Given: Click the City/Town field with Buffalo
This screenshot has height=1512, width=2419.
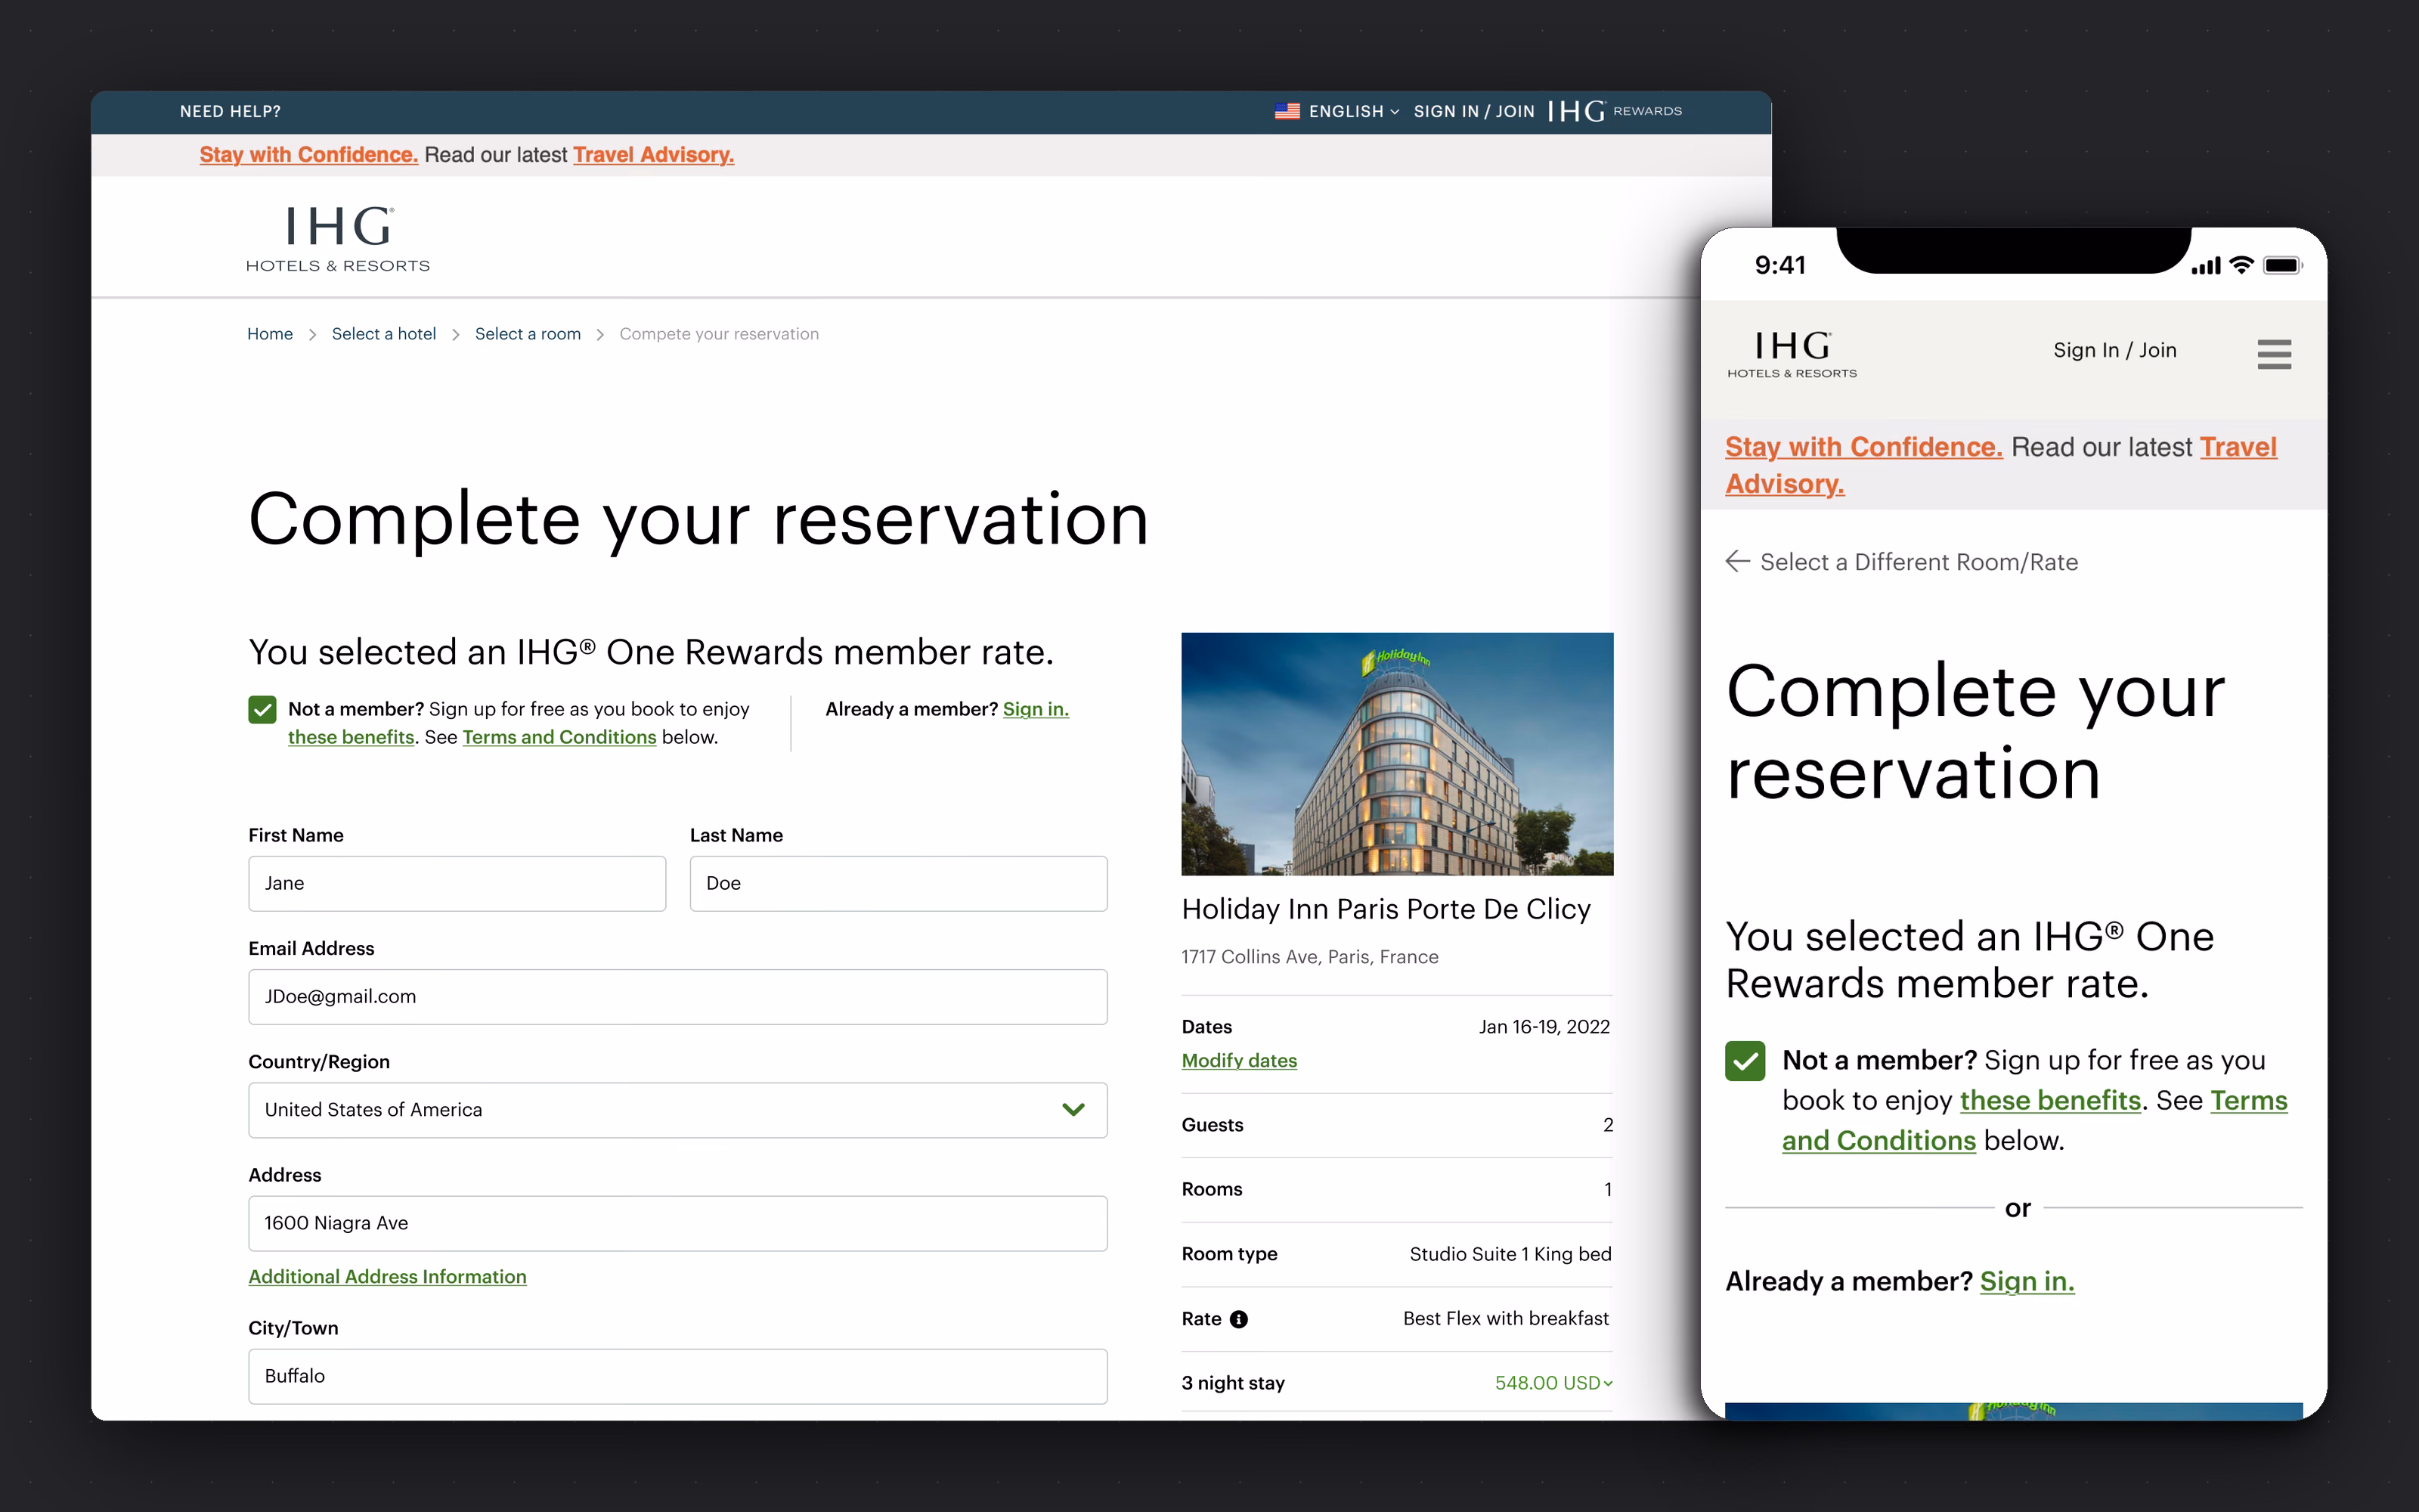Looking at the screenshot, I should [678, 1376].
